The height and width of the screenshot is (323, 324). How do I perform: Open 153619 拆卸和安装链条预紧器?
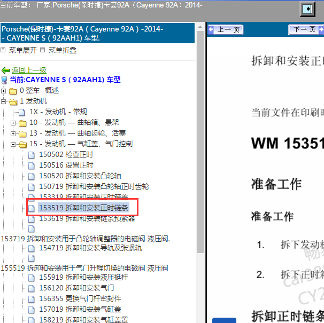coord(87,218)
